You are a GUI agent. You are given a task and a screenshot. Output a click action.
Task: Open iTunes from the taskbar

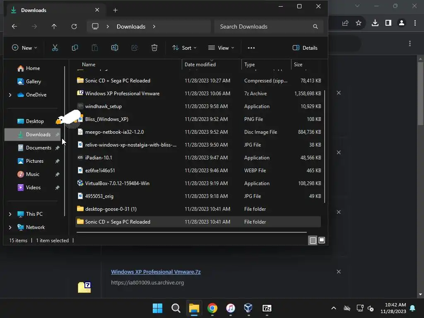coord(230,308)
